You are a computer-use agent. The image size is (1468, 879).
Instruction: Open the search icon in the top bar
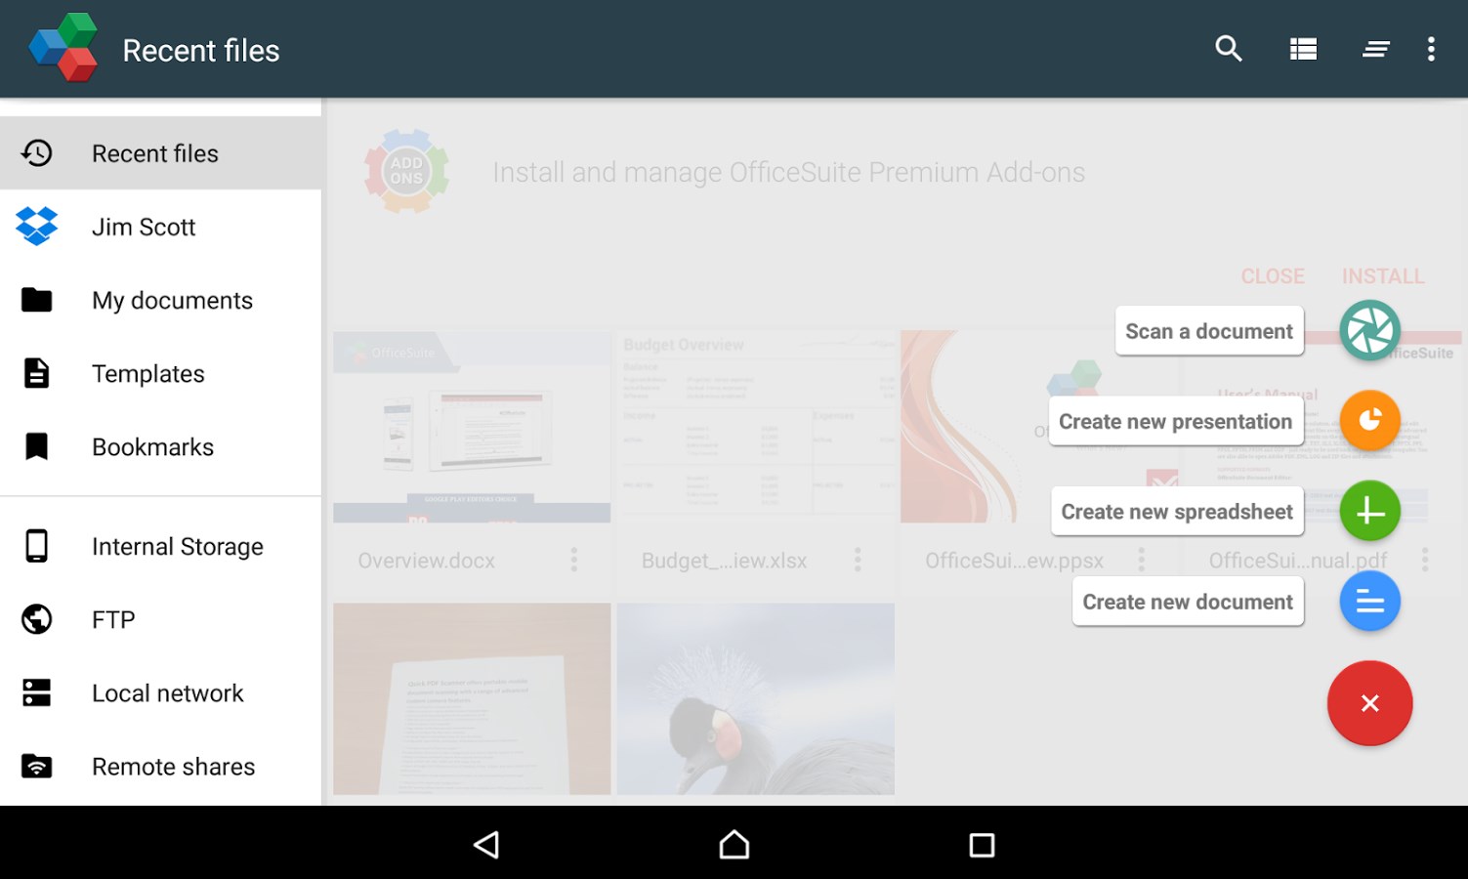pos(1229,48)
